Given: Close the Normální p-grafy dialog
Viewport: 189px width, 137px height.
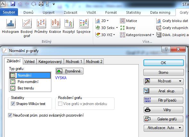Looking at the screenshot, I should pos(178,49).
